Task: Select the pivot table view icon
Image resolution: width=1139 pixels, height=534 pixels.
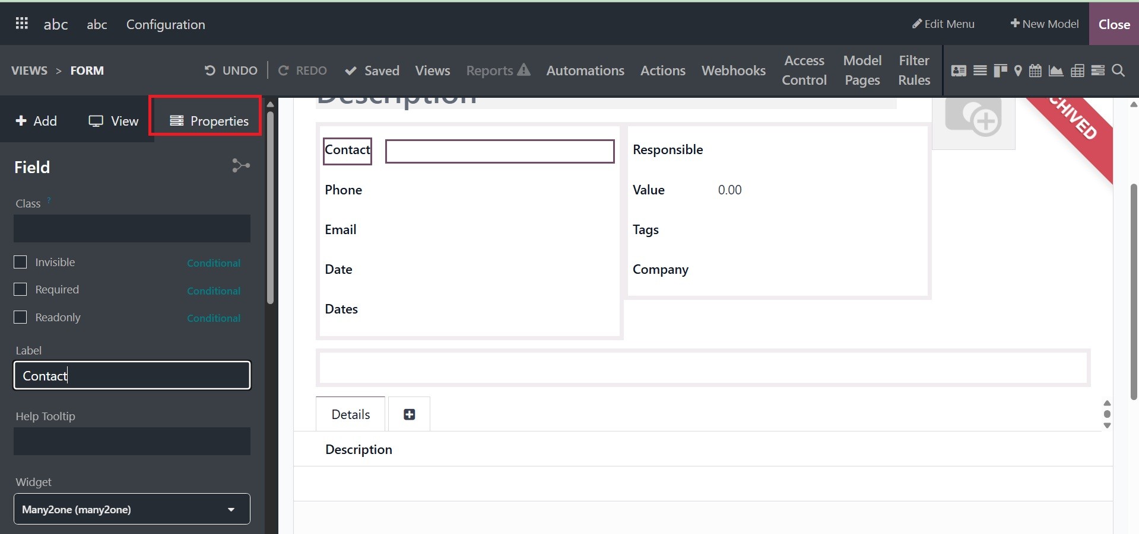Action: coord(1077,71)
